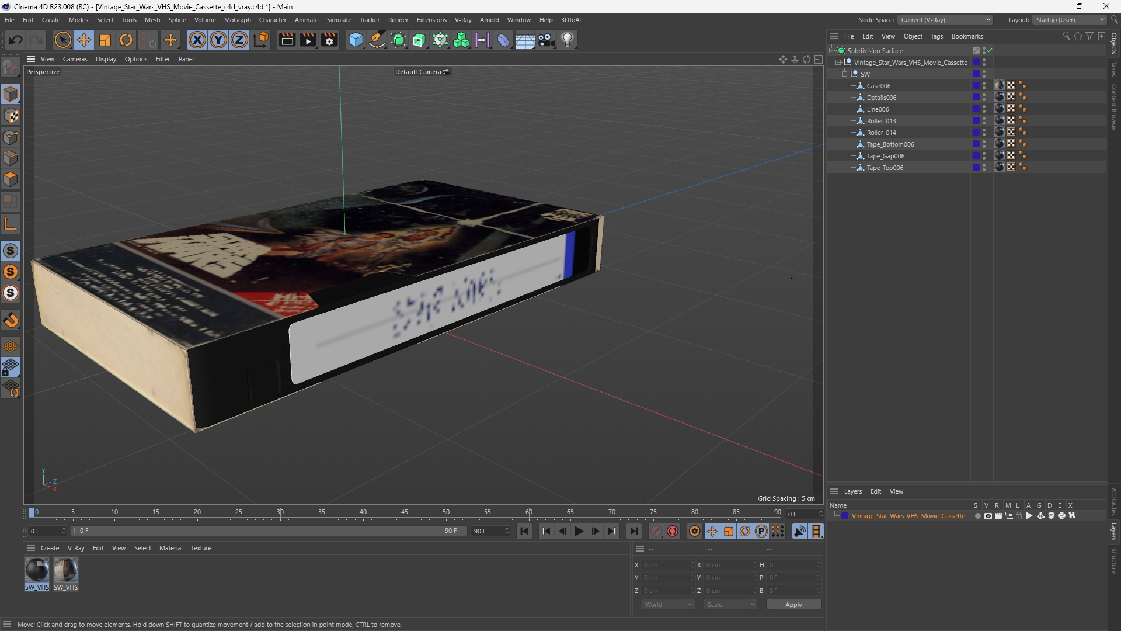Click the Floor environment icon
The width and height of the screenshot is (1121, 631).
pyautogui.click(x=525, y=40)
